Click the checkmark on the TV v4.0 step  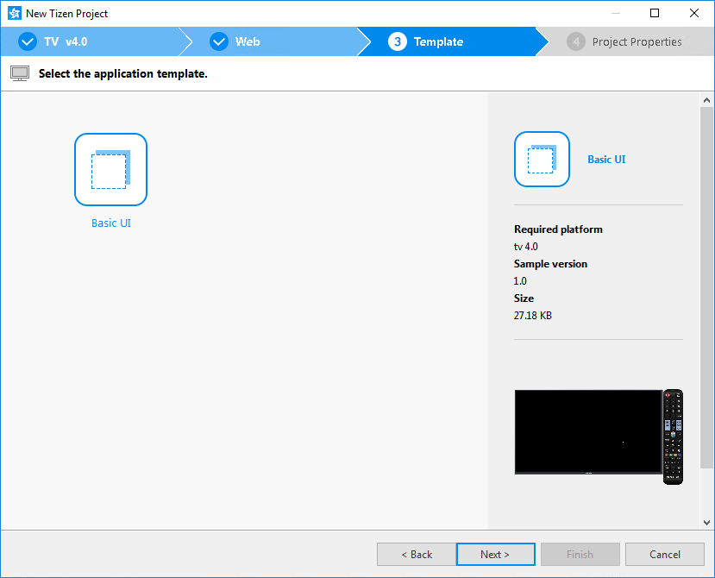(x=27, y=41)
